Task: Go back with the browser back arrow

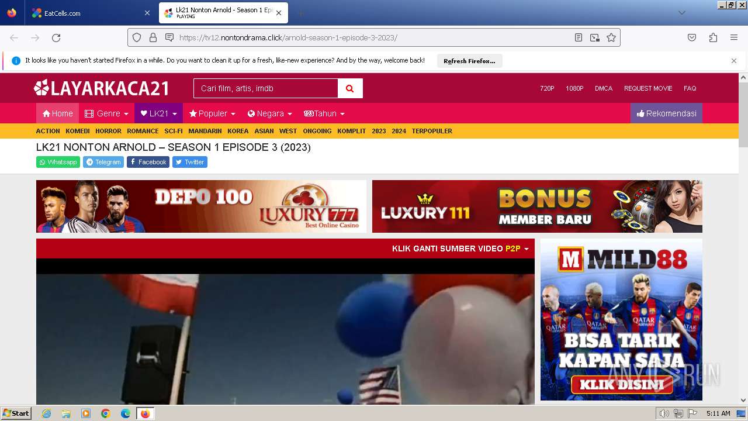Action: pyautogui.click(x=14, y=37)
